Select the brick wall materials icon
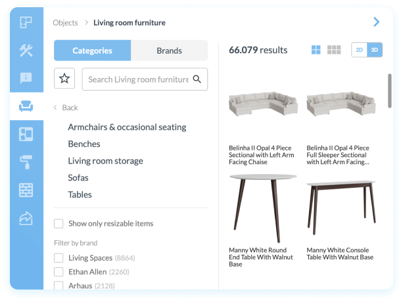Screen dimensions: 403x302 point(26,190)
